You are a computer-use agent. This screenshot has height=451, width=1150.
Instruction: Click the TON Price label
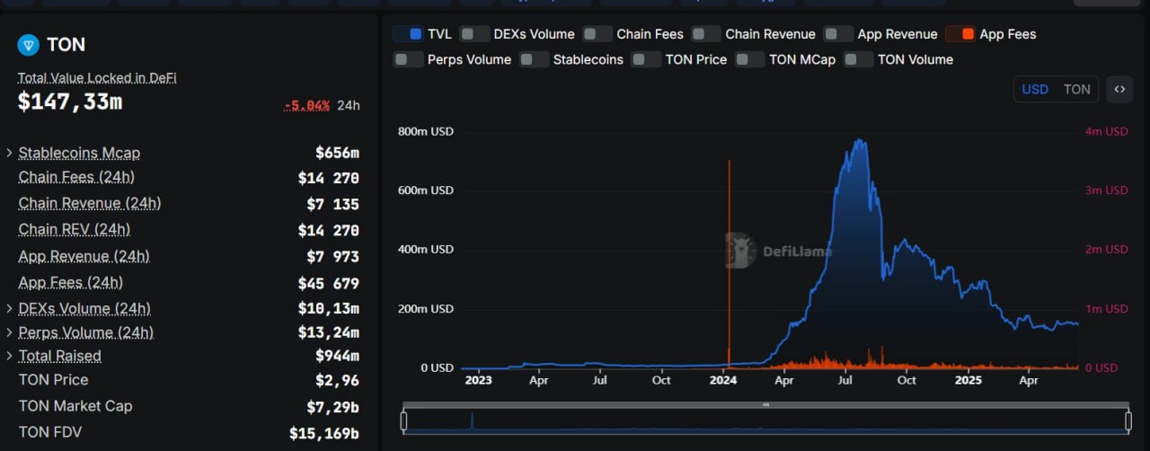coord(53,380)
